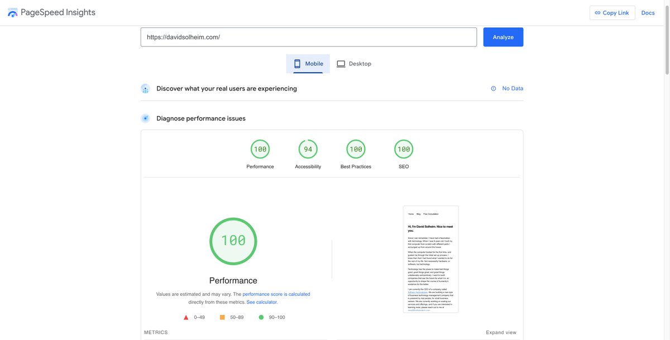The height and width of the screenshot is (340, 670).
Task: Switch to the Desktop tab
Action: [354, 64]
